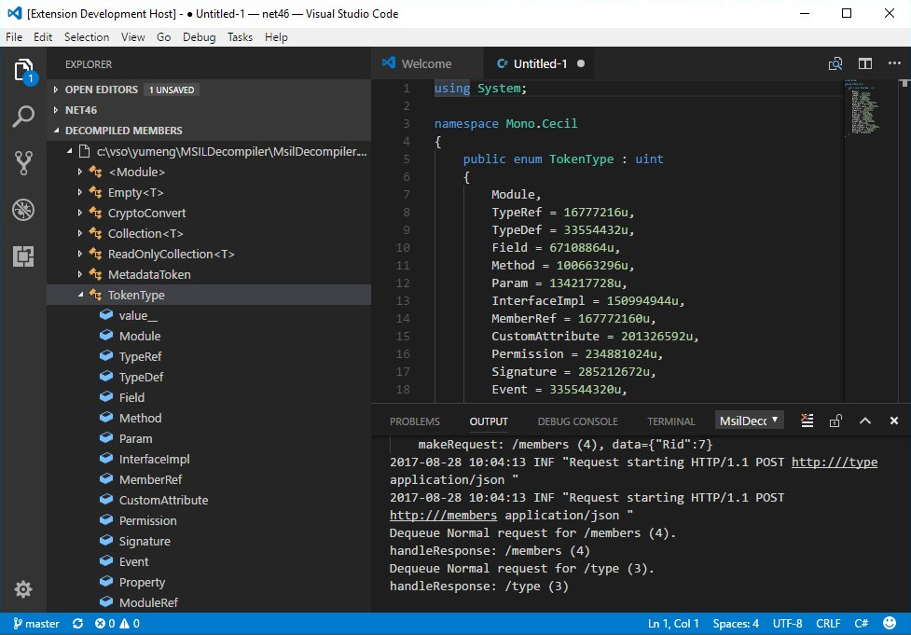Expand the NET46 section

coord(56,110)
